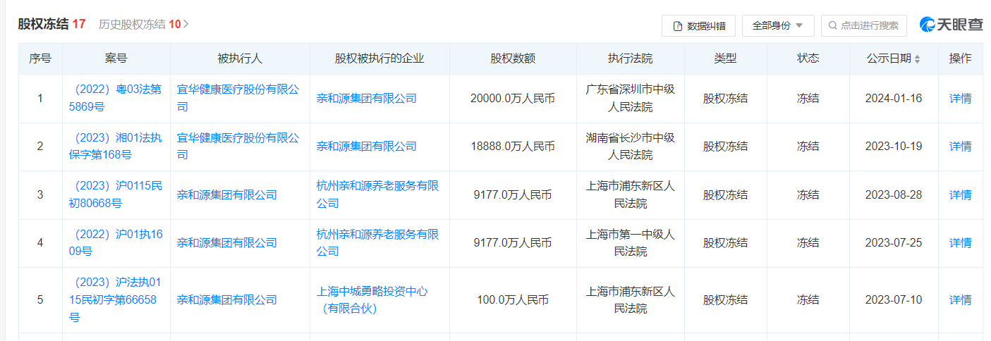Open 宜华健康医疗股份有限公司 in row 2
Viewport: 991px width, 341px height.
238,147
